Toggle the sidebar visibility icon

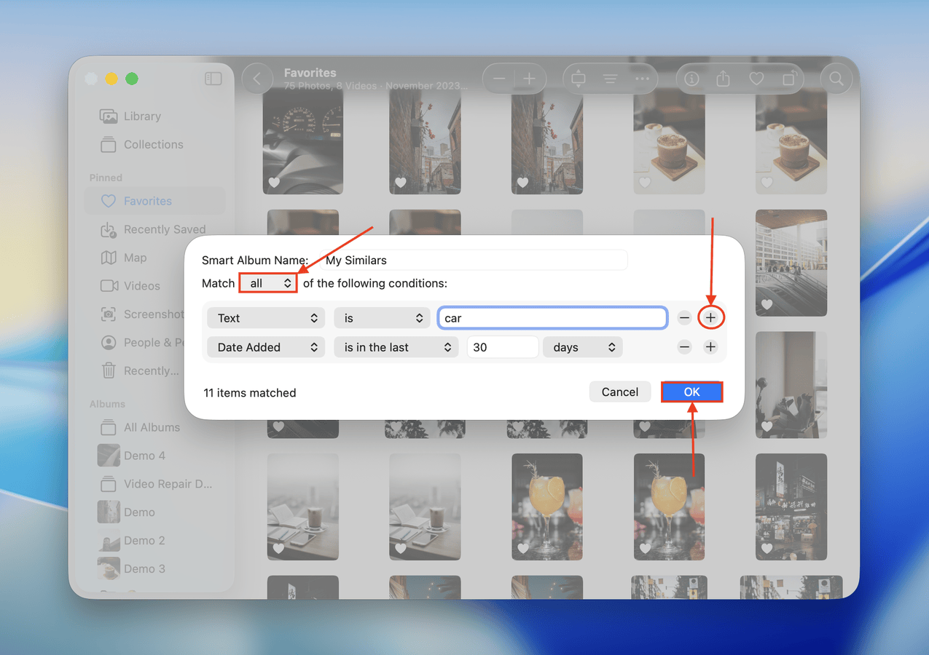[213, 79]
